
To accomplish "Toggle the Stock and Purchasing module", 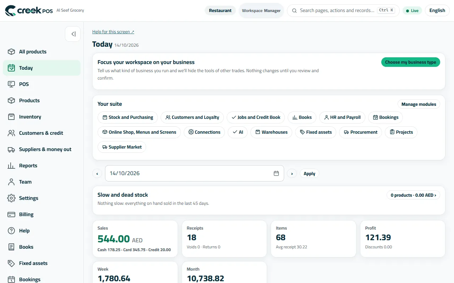I will 128,117.
